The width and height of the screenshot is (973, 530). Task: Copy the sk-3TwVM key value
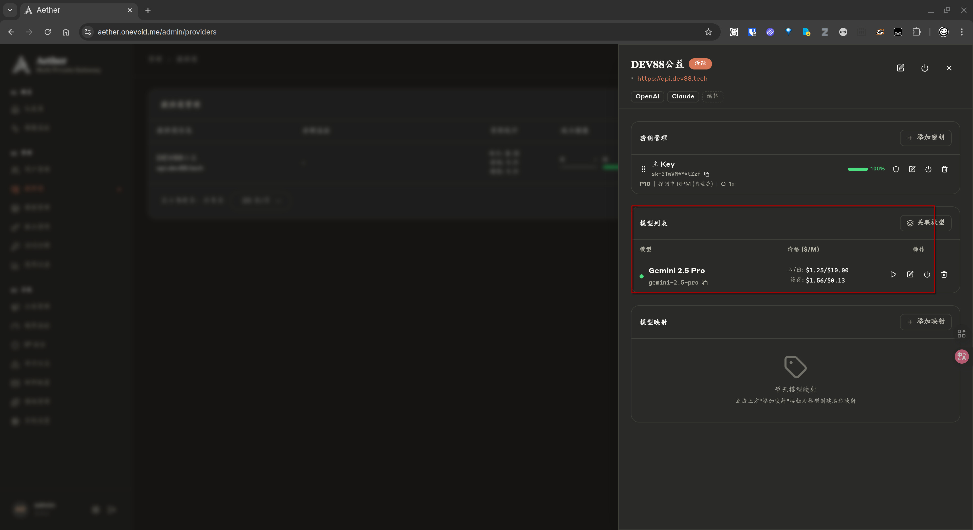(x=707, y=174)
